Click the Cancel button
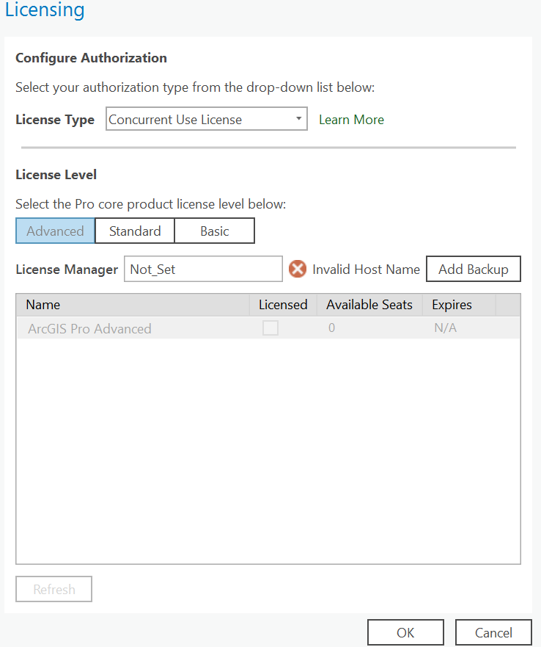The image size is (541, 647). [x=493, y=632]
